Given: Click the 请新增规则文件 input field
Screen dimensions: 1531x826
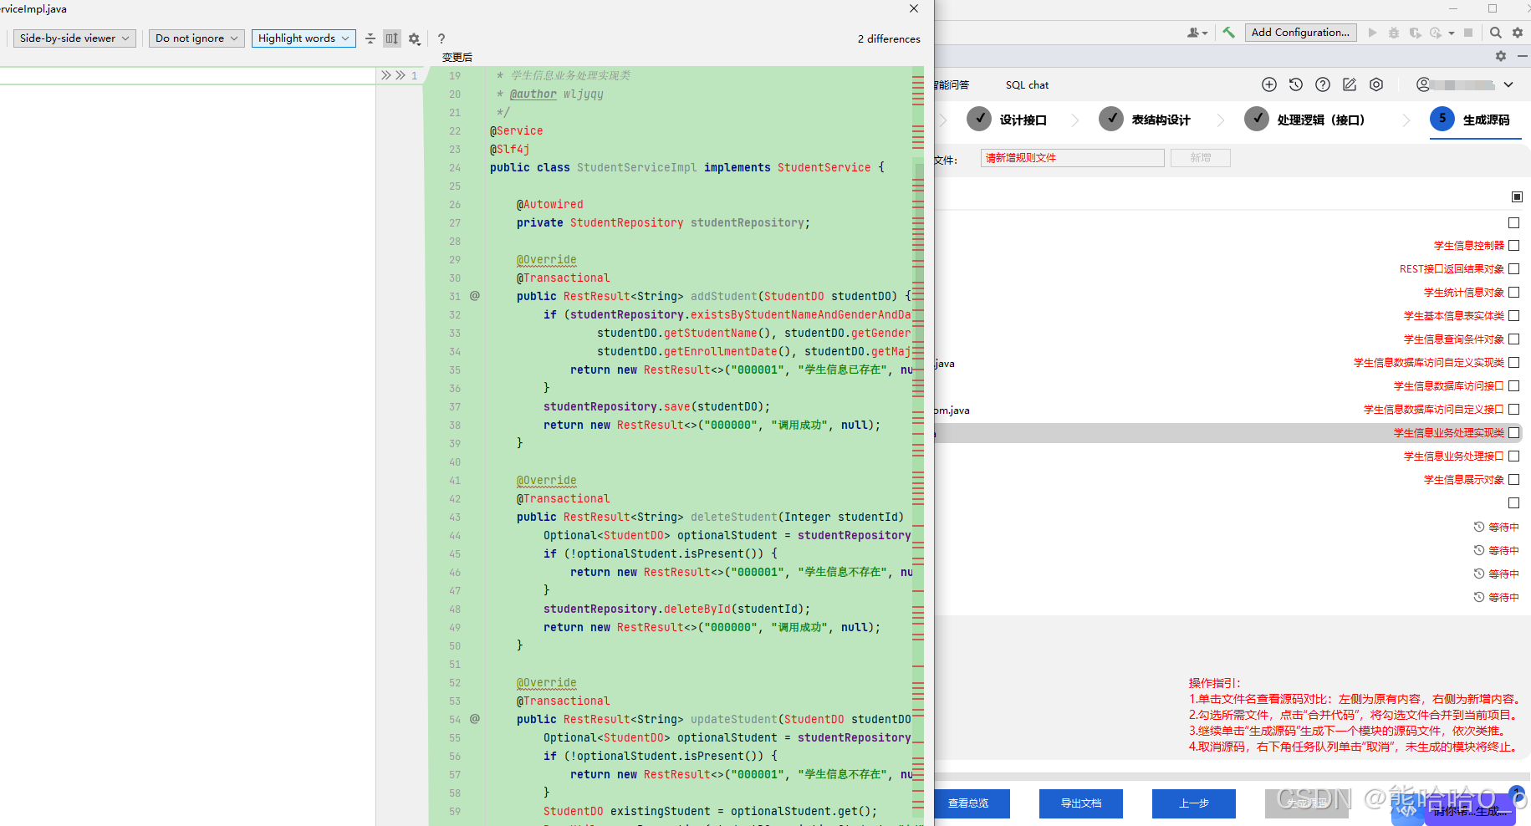Looking at the screenshot, I should pyautogui.click(x=1073, y=158).
